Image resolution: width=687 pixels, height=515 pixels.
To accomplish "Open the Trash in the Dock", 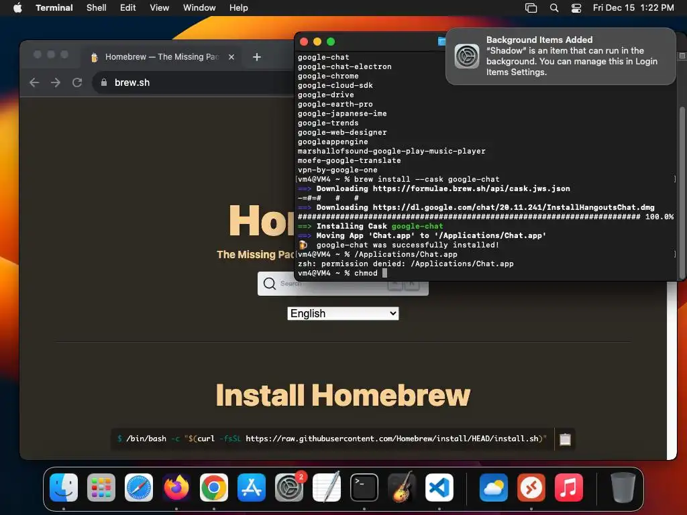I will [623, 488].
